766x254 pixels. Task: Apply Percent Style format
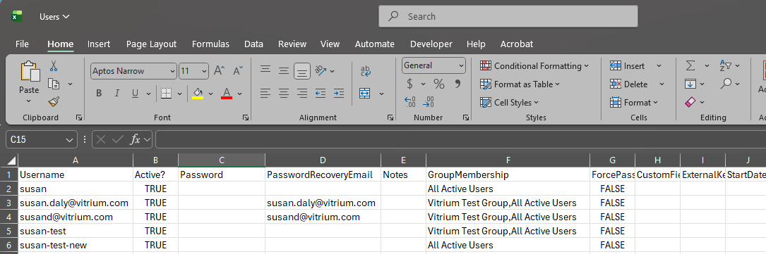pyautogui.click(x=438, y=84)
